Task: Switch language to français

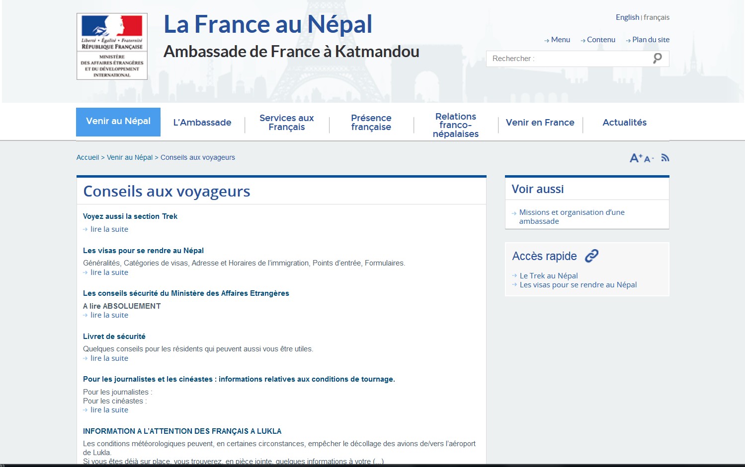Action: pos(657,17)
